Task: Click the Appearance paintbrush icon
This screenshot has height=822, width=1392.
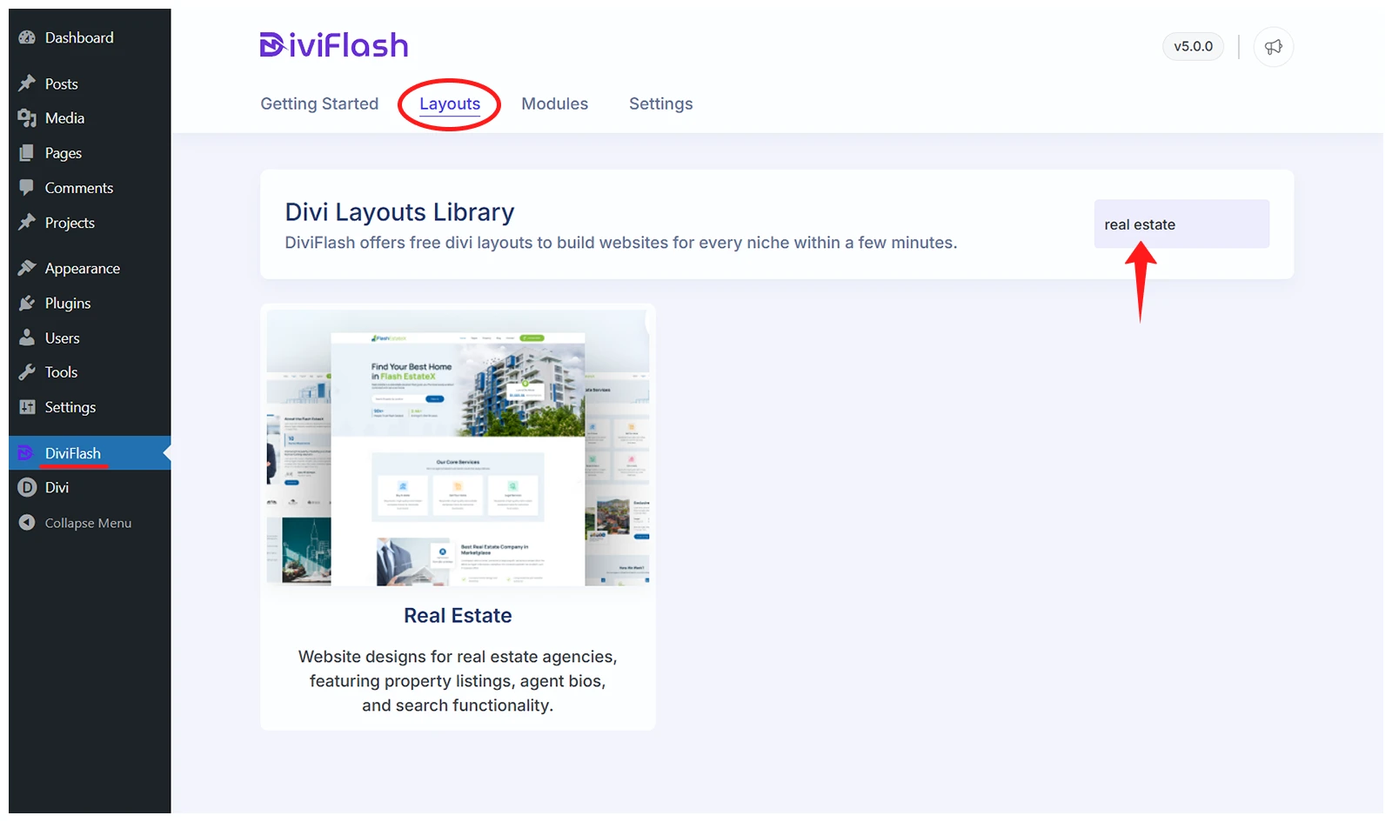Action: 27,268
